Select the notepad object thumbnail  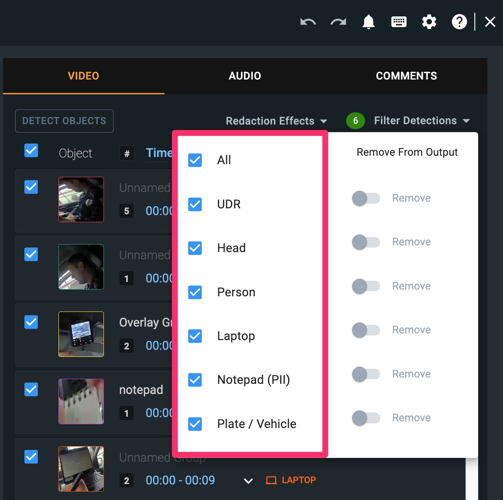[x=81, y=402]
